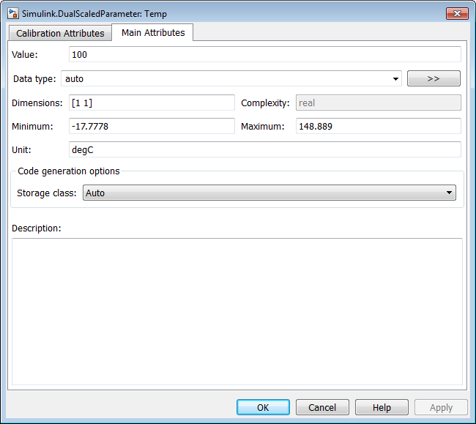Open the Storage class dropdown
This screenshot has height=424, width=476.
point(269,193)
